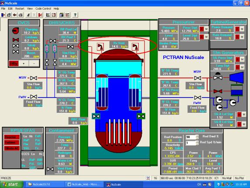Set SG A Lvl Stpt to auto (A)
Image resolution: width=250 pixels, height=188 pixels.
pyautogui.click(x=239, y=115)
